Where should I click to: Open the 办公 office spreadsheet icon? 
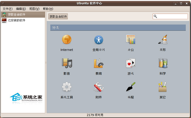(x=131, y=39)
